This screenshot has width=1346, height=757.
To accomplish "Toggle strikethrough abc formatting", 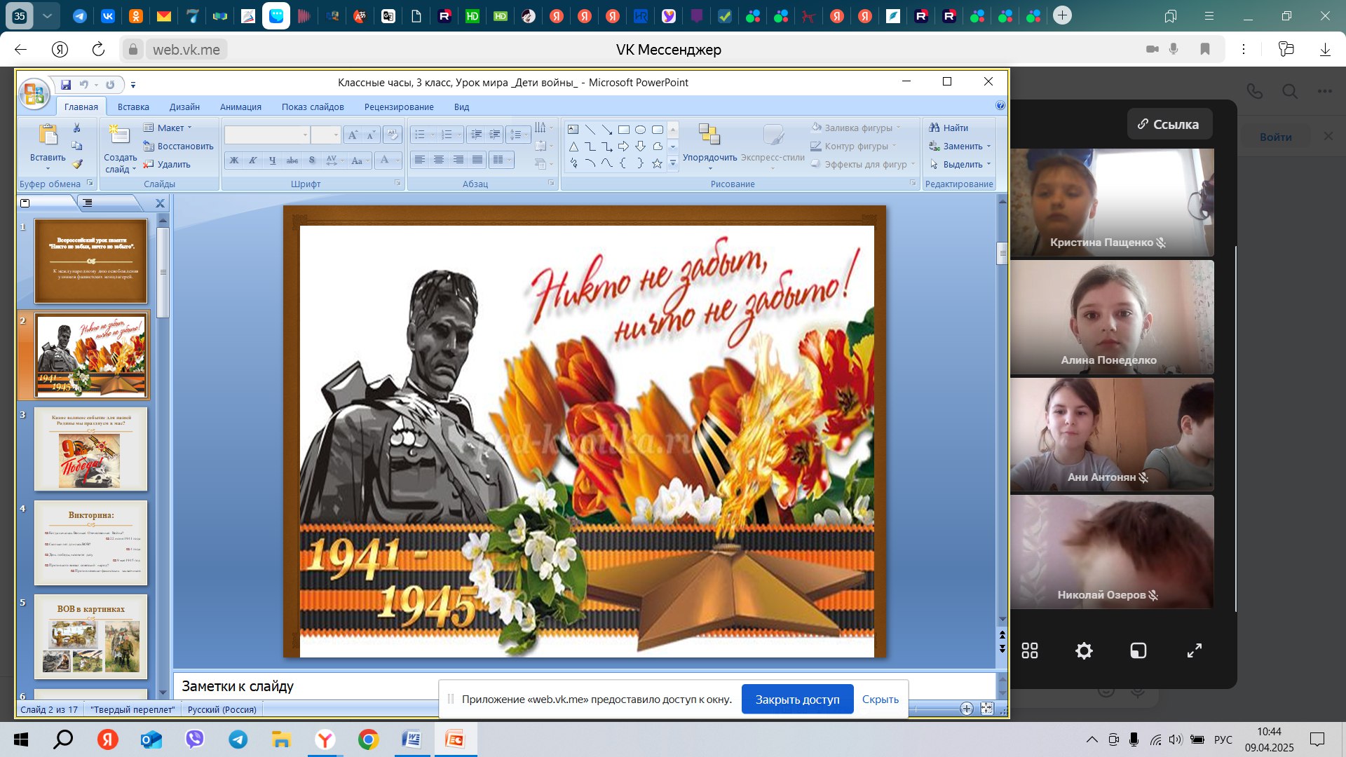I will [x=292, y=161].
